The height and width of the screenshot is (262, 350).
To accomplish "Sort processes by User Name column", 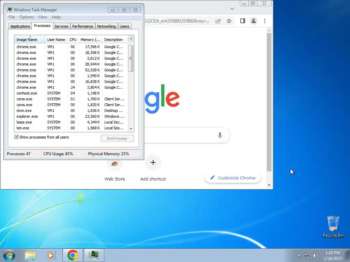I will (x=56, y=40).
